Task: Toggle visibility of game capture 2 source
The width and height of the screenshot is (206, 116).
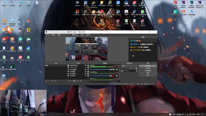Action: [85, 74]
